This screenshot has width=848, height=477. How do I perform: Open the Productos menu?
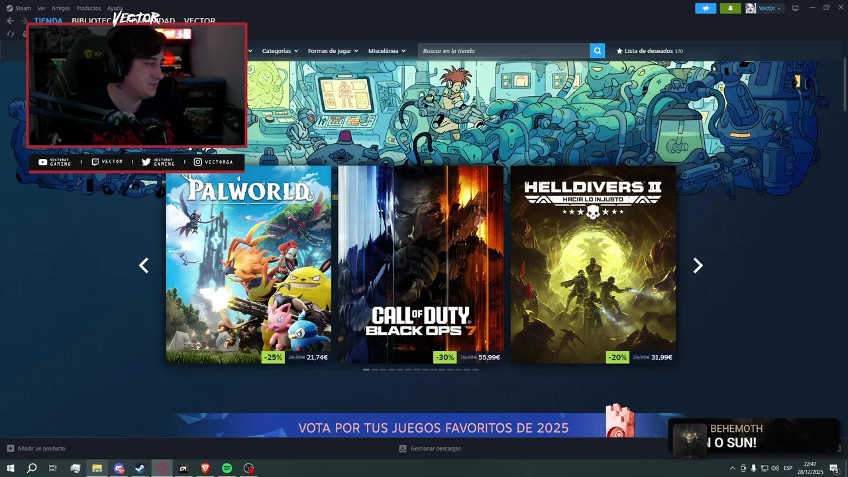coord(88,8)
